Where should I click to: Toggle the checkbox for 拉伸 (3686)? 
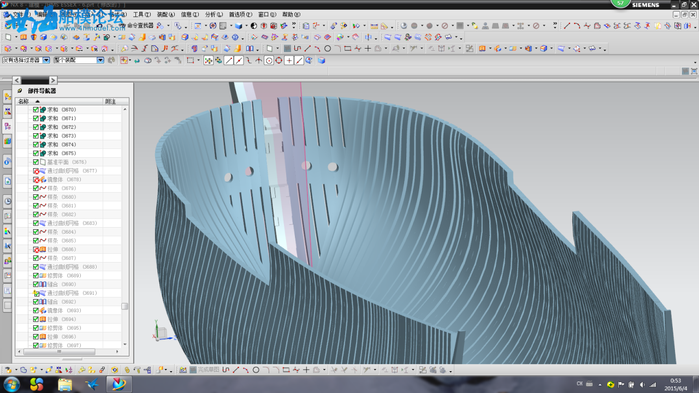36,249
